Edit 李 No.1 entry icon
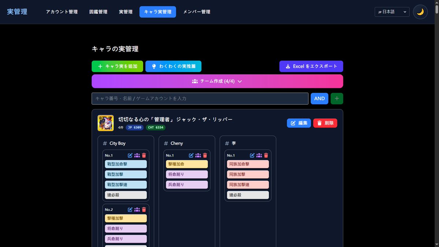 (252, 155)
